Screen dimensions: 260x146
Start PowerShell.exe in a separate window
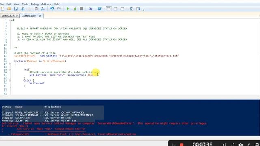pos(100,9)
